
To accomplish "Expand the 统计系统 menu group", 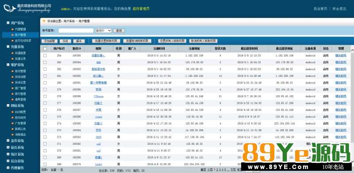I will point(8,154).
